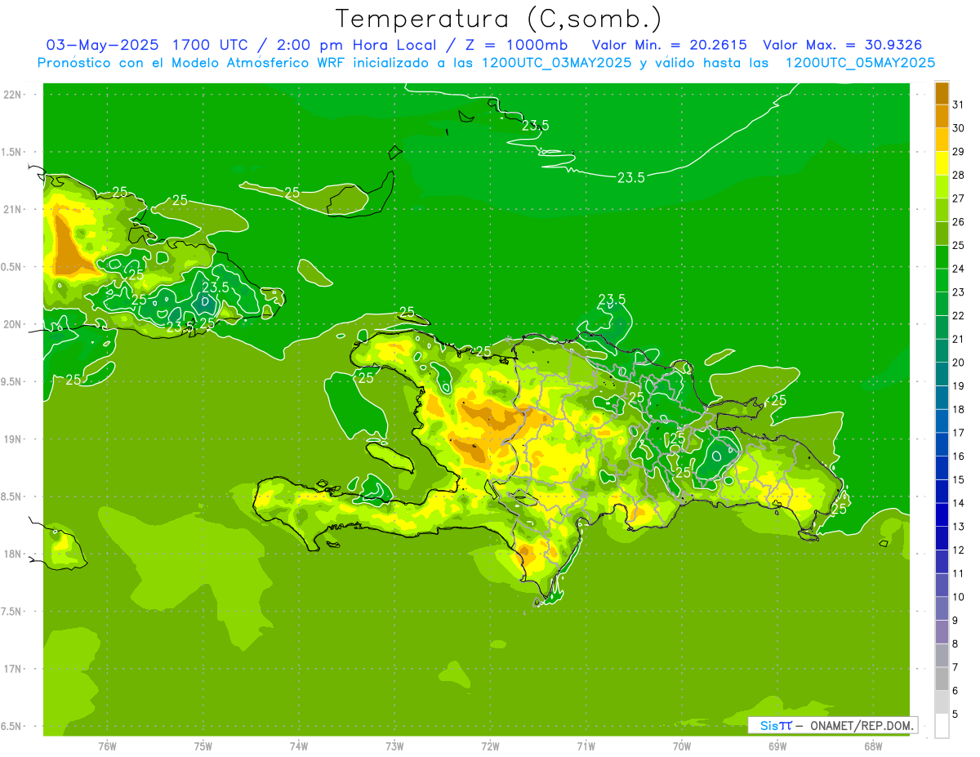Screen dimensions: 980x757
Task: Click latitude label "22N"
Action: (13, 95)
